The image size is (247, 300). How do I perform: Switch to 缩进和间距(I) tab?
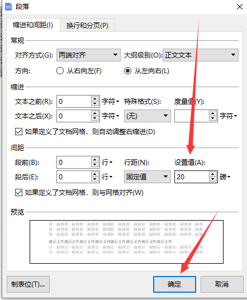click(33, 25)
